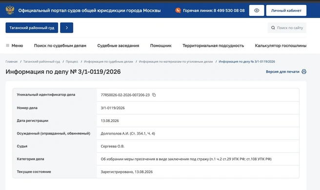Expand the court selector chevron button
The height and width of the screenshot is (190, 320).
point(66,28)
